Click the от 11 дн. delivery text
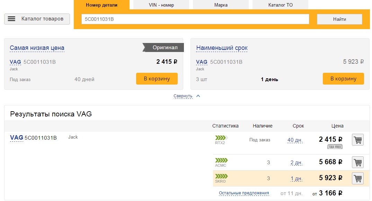372x201 pixels. (292, 193)
